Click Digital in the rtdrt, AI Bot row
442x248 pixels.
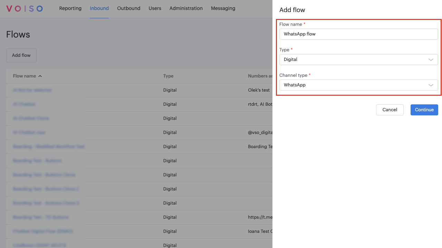pyautogui.click(x=170, y=104)
